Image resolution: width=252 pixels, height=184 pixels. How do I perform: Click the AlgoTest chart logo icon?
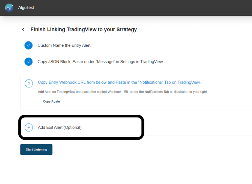click(x=9, y=8)
